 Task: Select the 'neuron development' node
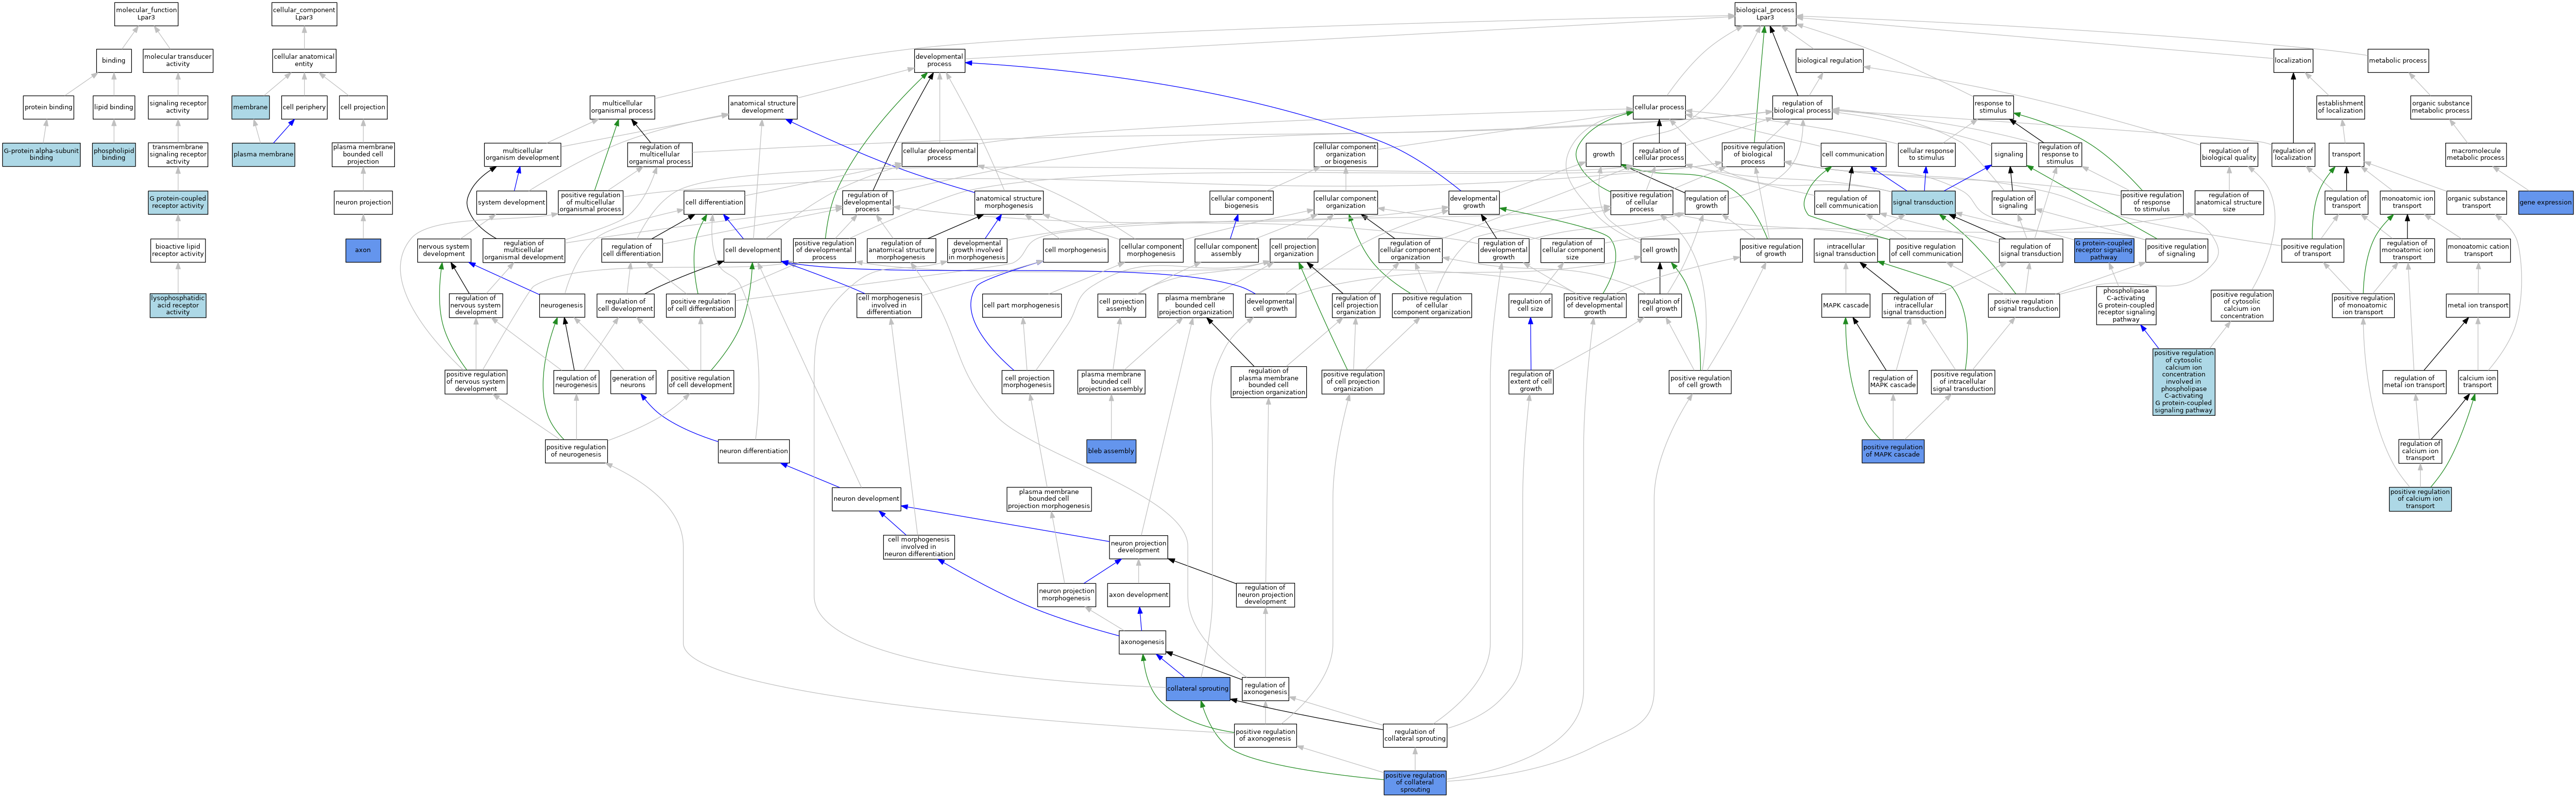(x=866, y=499)
